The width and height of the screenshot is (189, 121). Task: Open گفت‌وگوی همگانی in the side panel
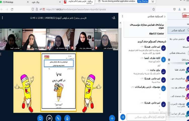(x=178, y=30)
